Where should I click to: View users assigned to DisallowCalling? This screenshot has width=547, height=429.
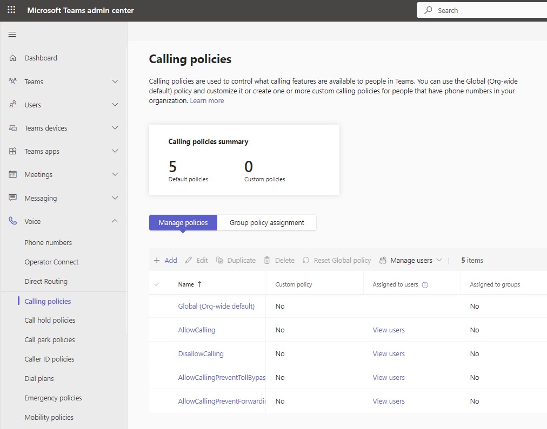pos(389,354)
